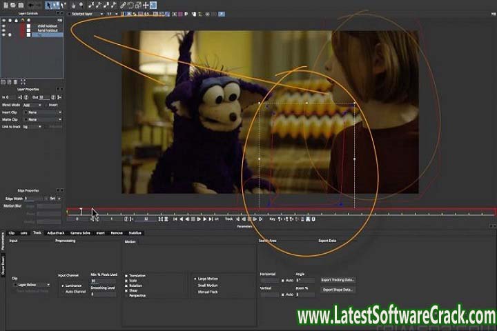Switch to the Clip tab
The height and width of the screenshot is (331, 497).
pos(12,233)
